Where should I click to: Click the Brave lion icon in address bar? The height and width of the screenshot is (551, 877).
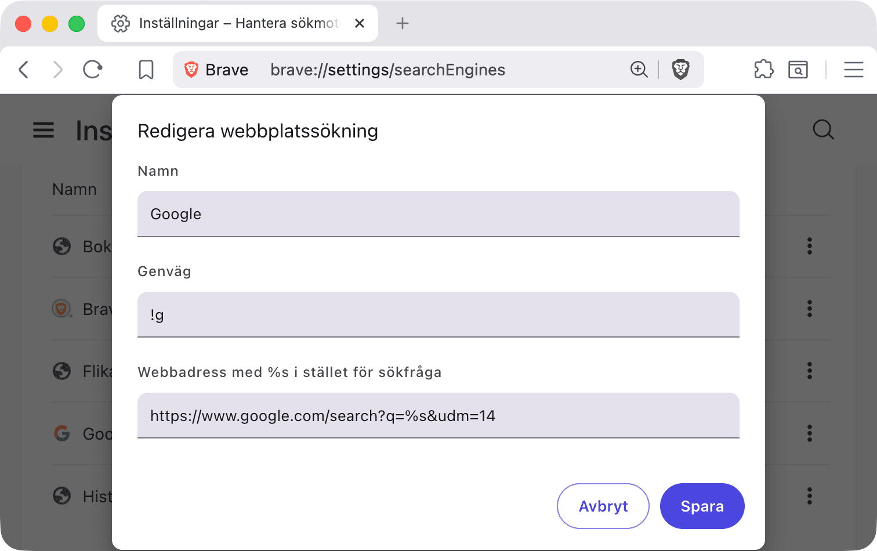pos(191,70)
